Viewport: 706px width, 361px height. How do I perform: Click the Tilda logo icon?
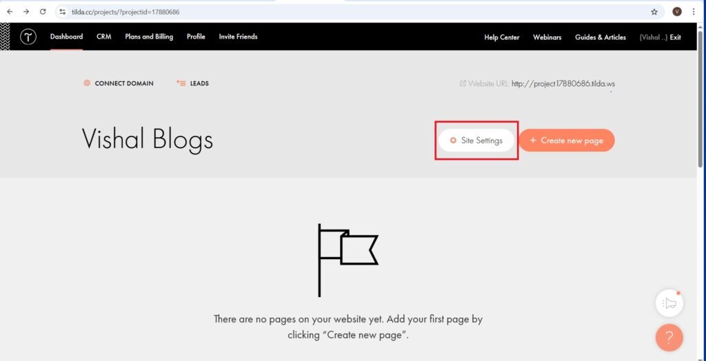tap(28, 37)
